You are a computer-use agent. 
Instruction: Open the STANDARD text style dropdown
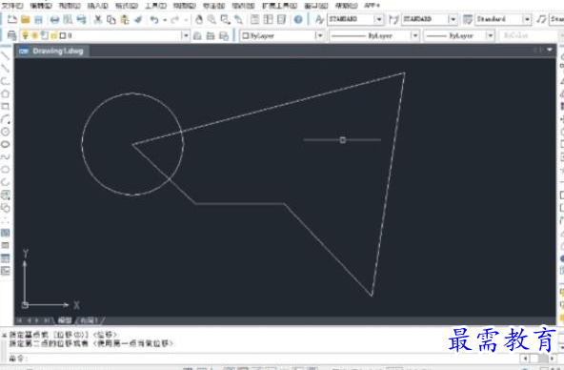pos(379,19)
